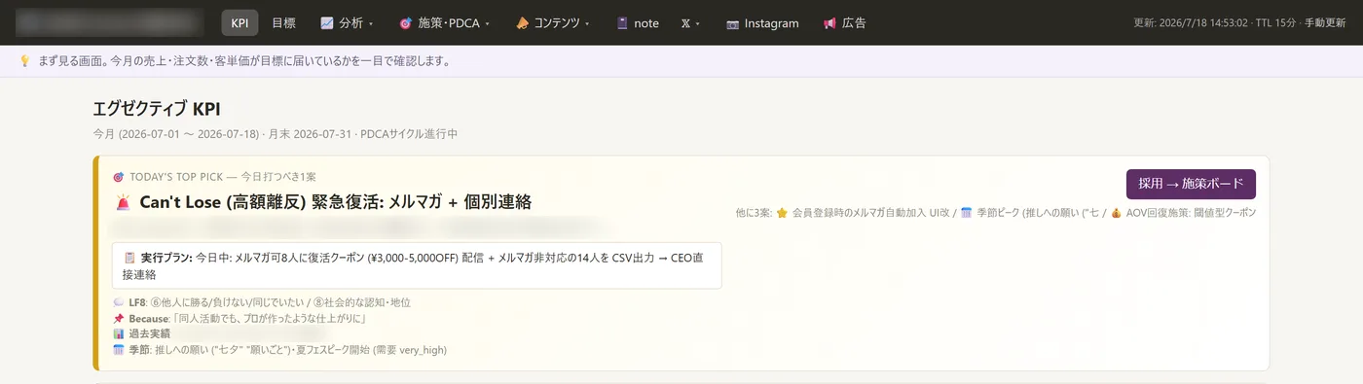The image size is (1363, 384).
Task: Click the target icon beside TODAY'S TOP PICK
Action: [x=119, y=177]
